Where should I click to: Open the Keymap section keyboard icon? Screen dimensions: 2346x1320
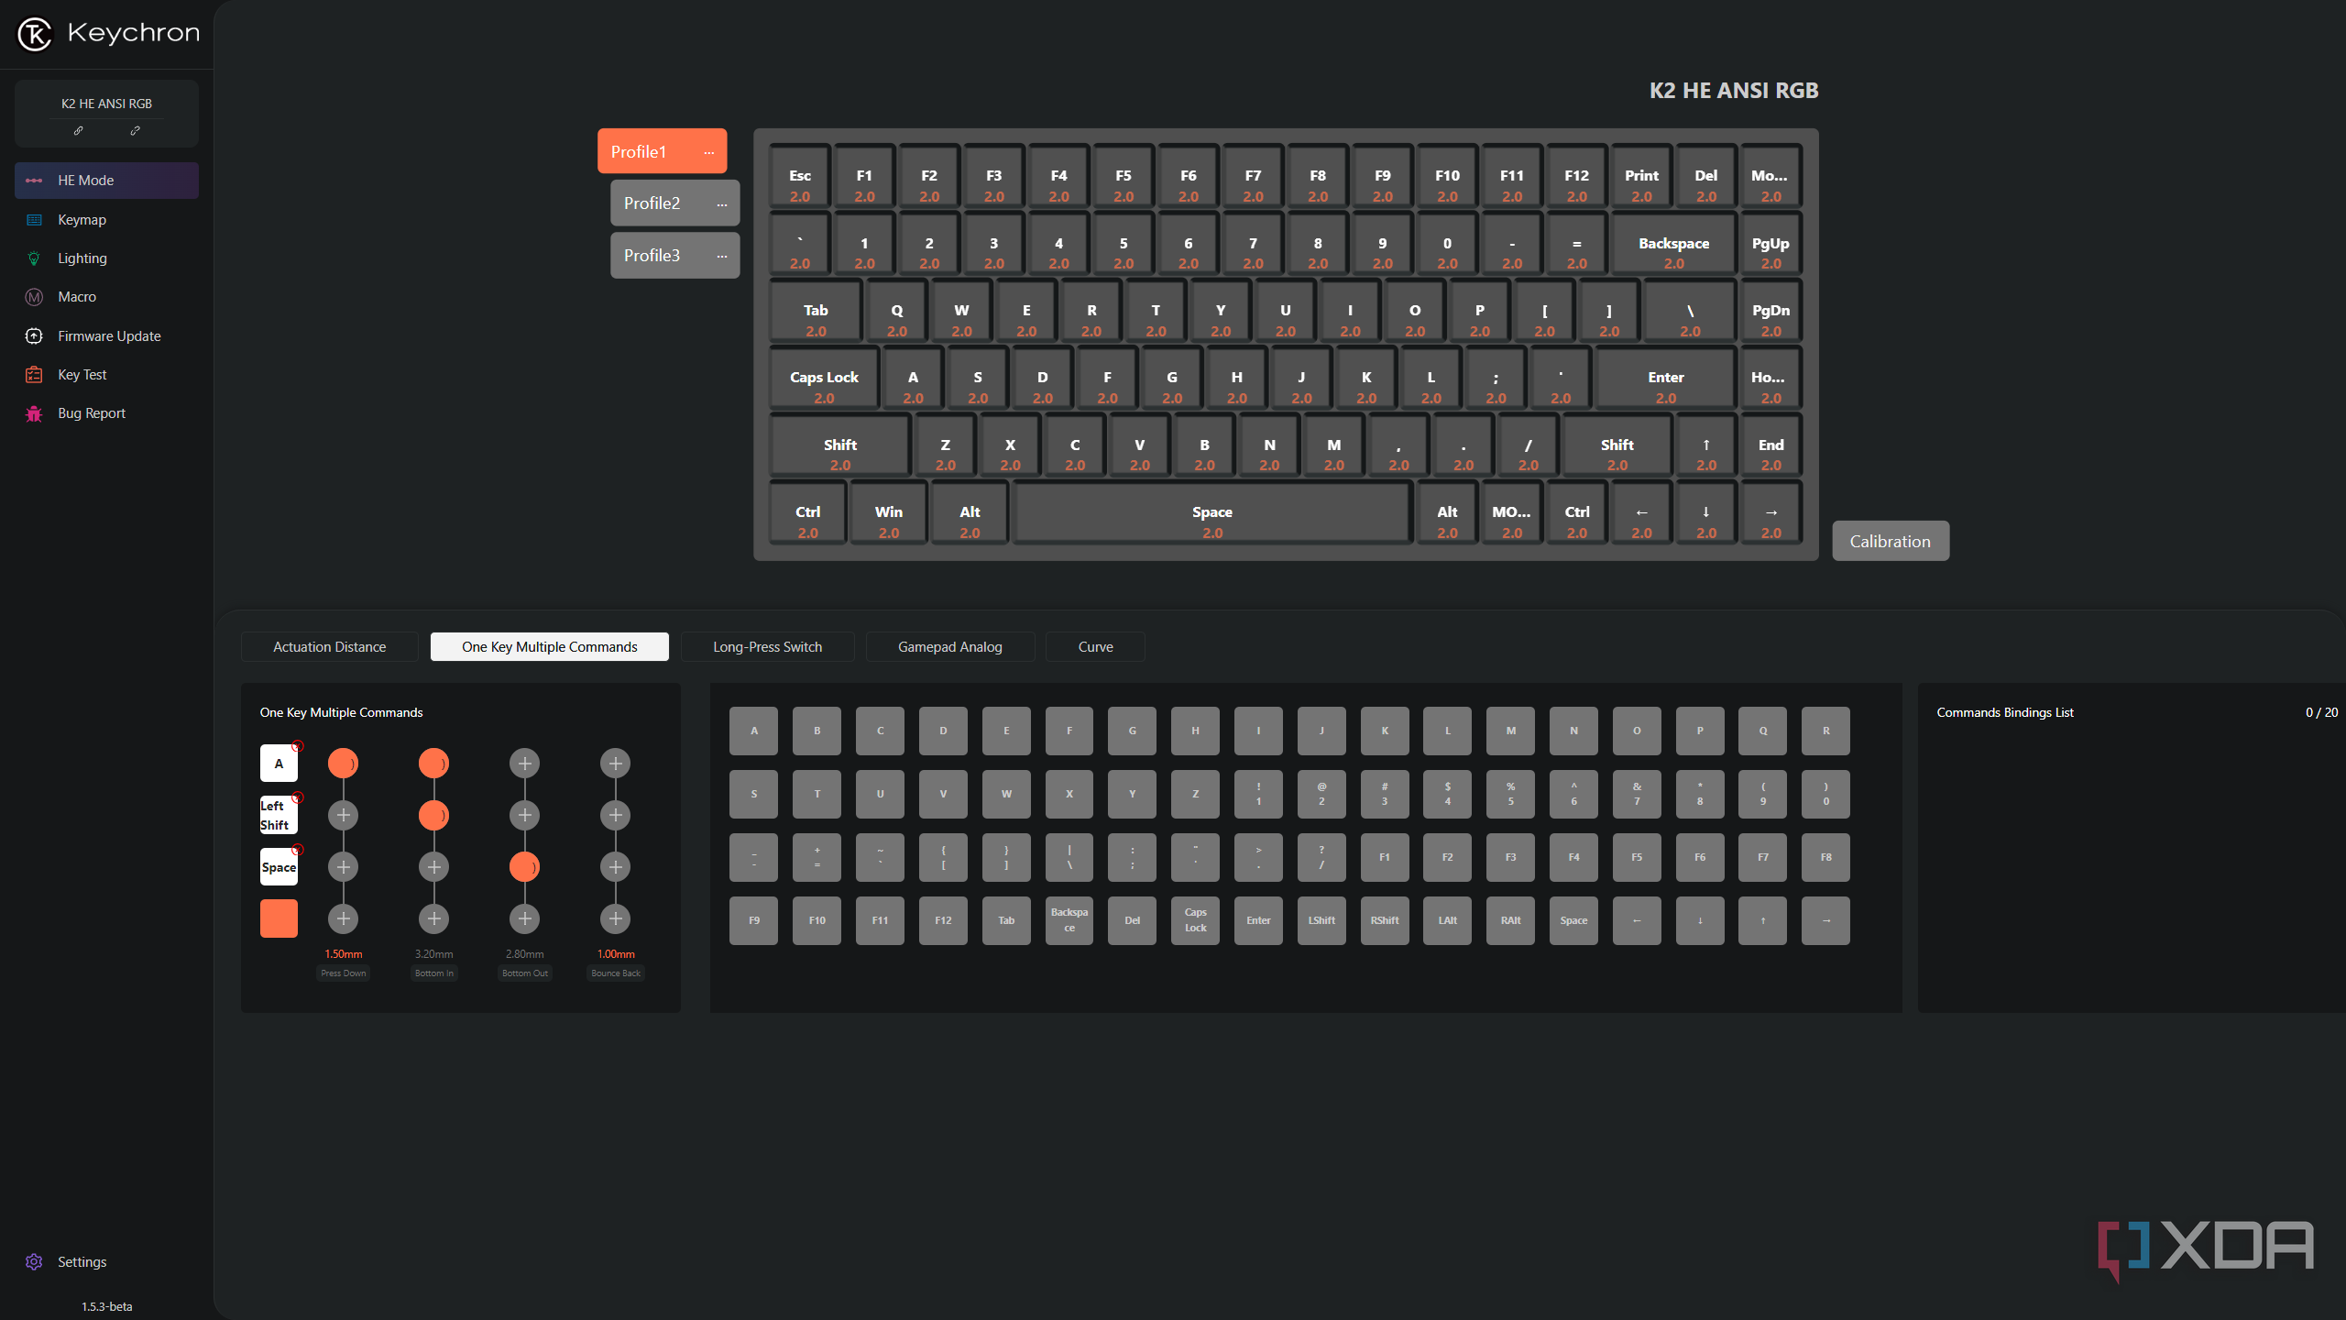click(34, 220)
